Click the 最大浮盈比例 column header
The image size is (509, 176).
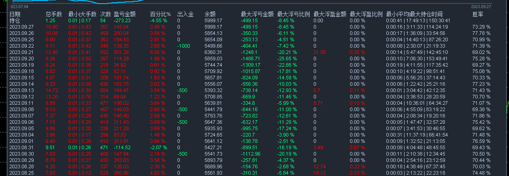pos(366,14)
